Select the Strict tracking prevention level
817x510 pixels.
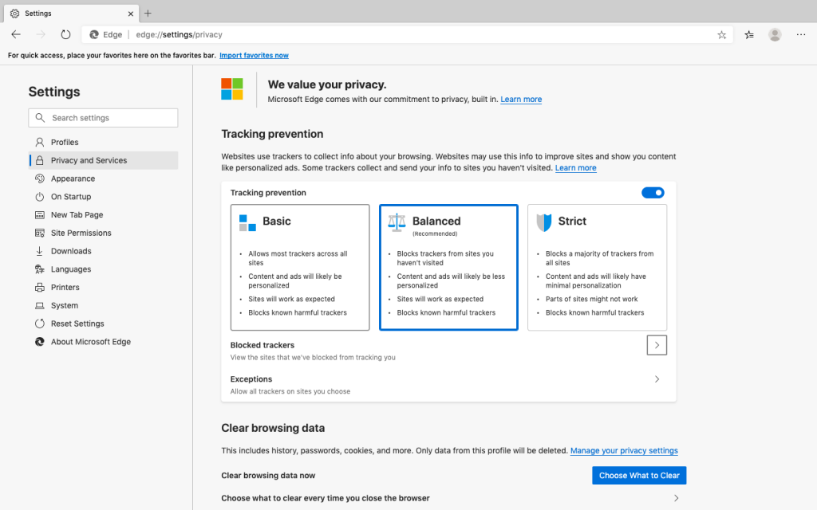597,268
